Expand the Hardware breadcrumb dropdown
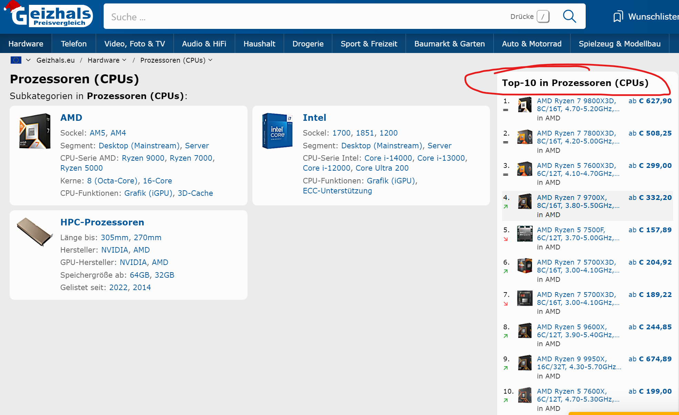This screenshot has width=679, height=415. pos(124,60)
